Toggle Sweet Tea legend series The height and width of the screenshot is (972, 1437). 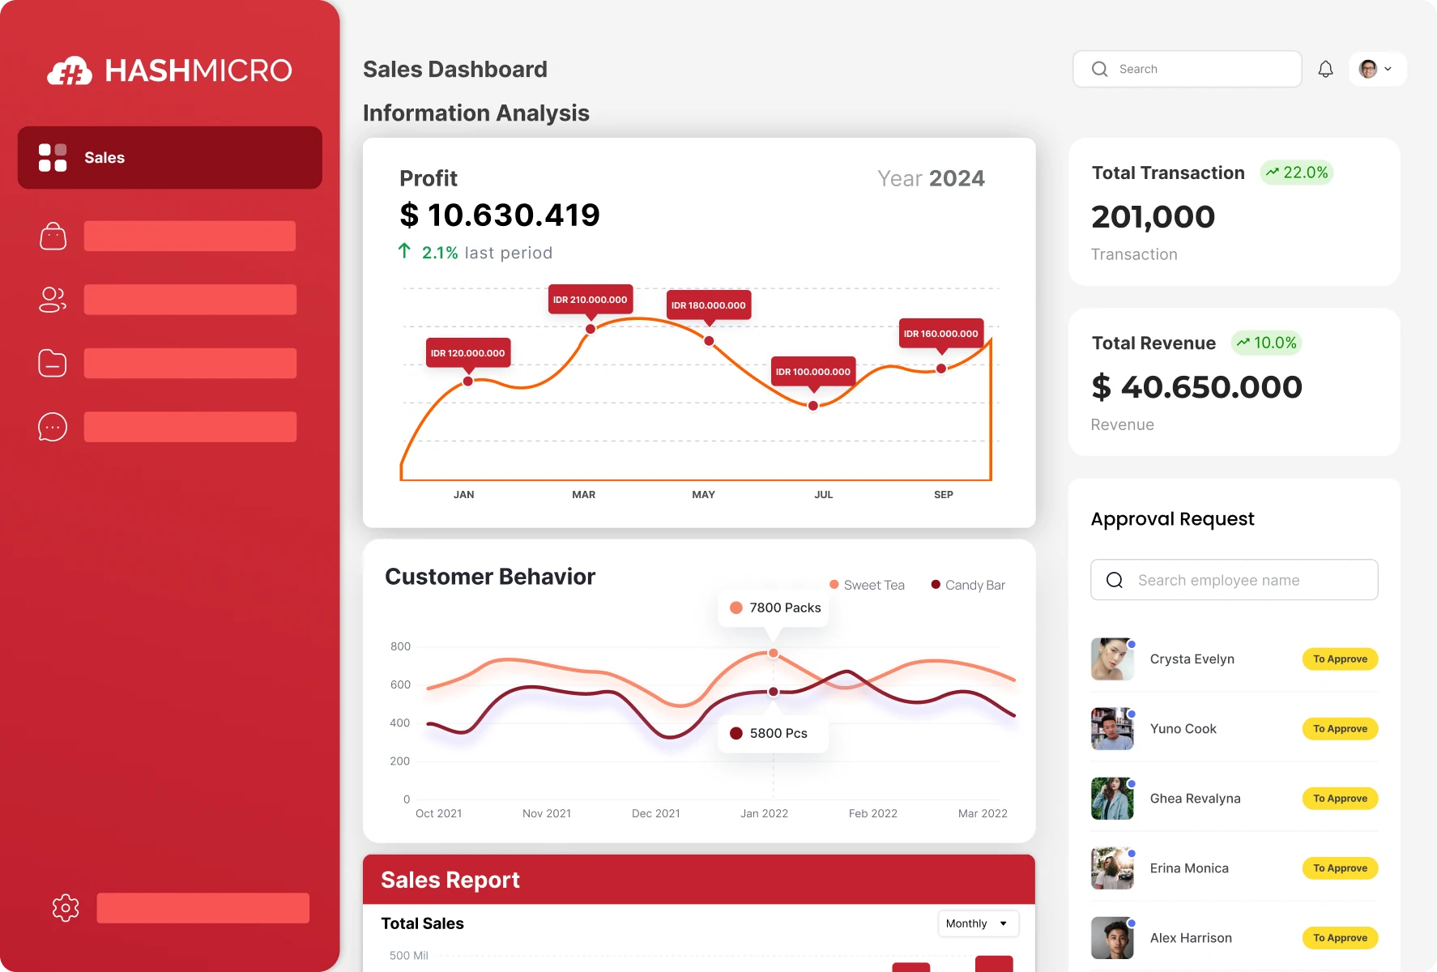tap(867, 585)
